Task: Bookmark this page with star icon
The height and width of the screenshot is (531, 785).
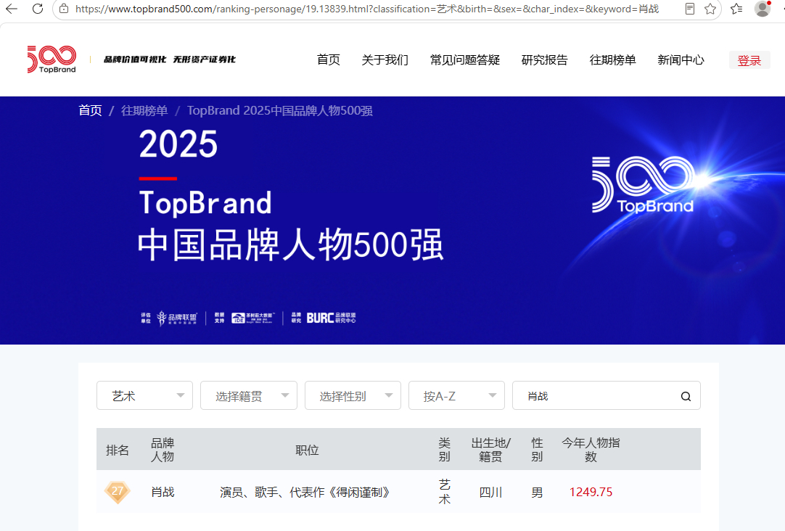Action: [x=710, y=9]
